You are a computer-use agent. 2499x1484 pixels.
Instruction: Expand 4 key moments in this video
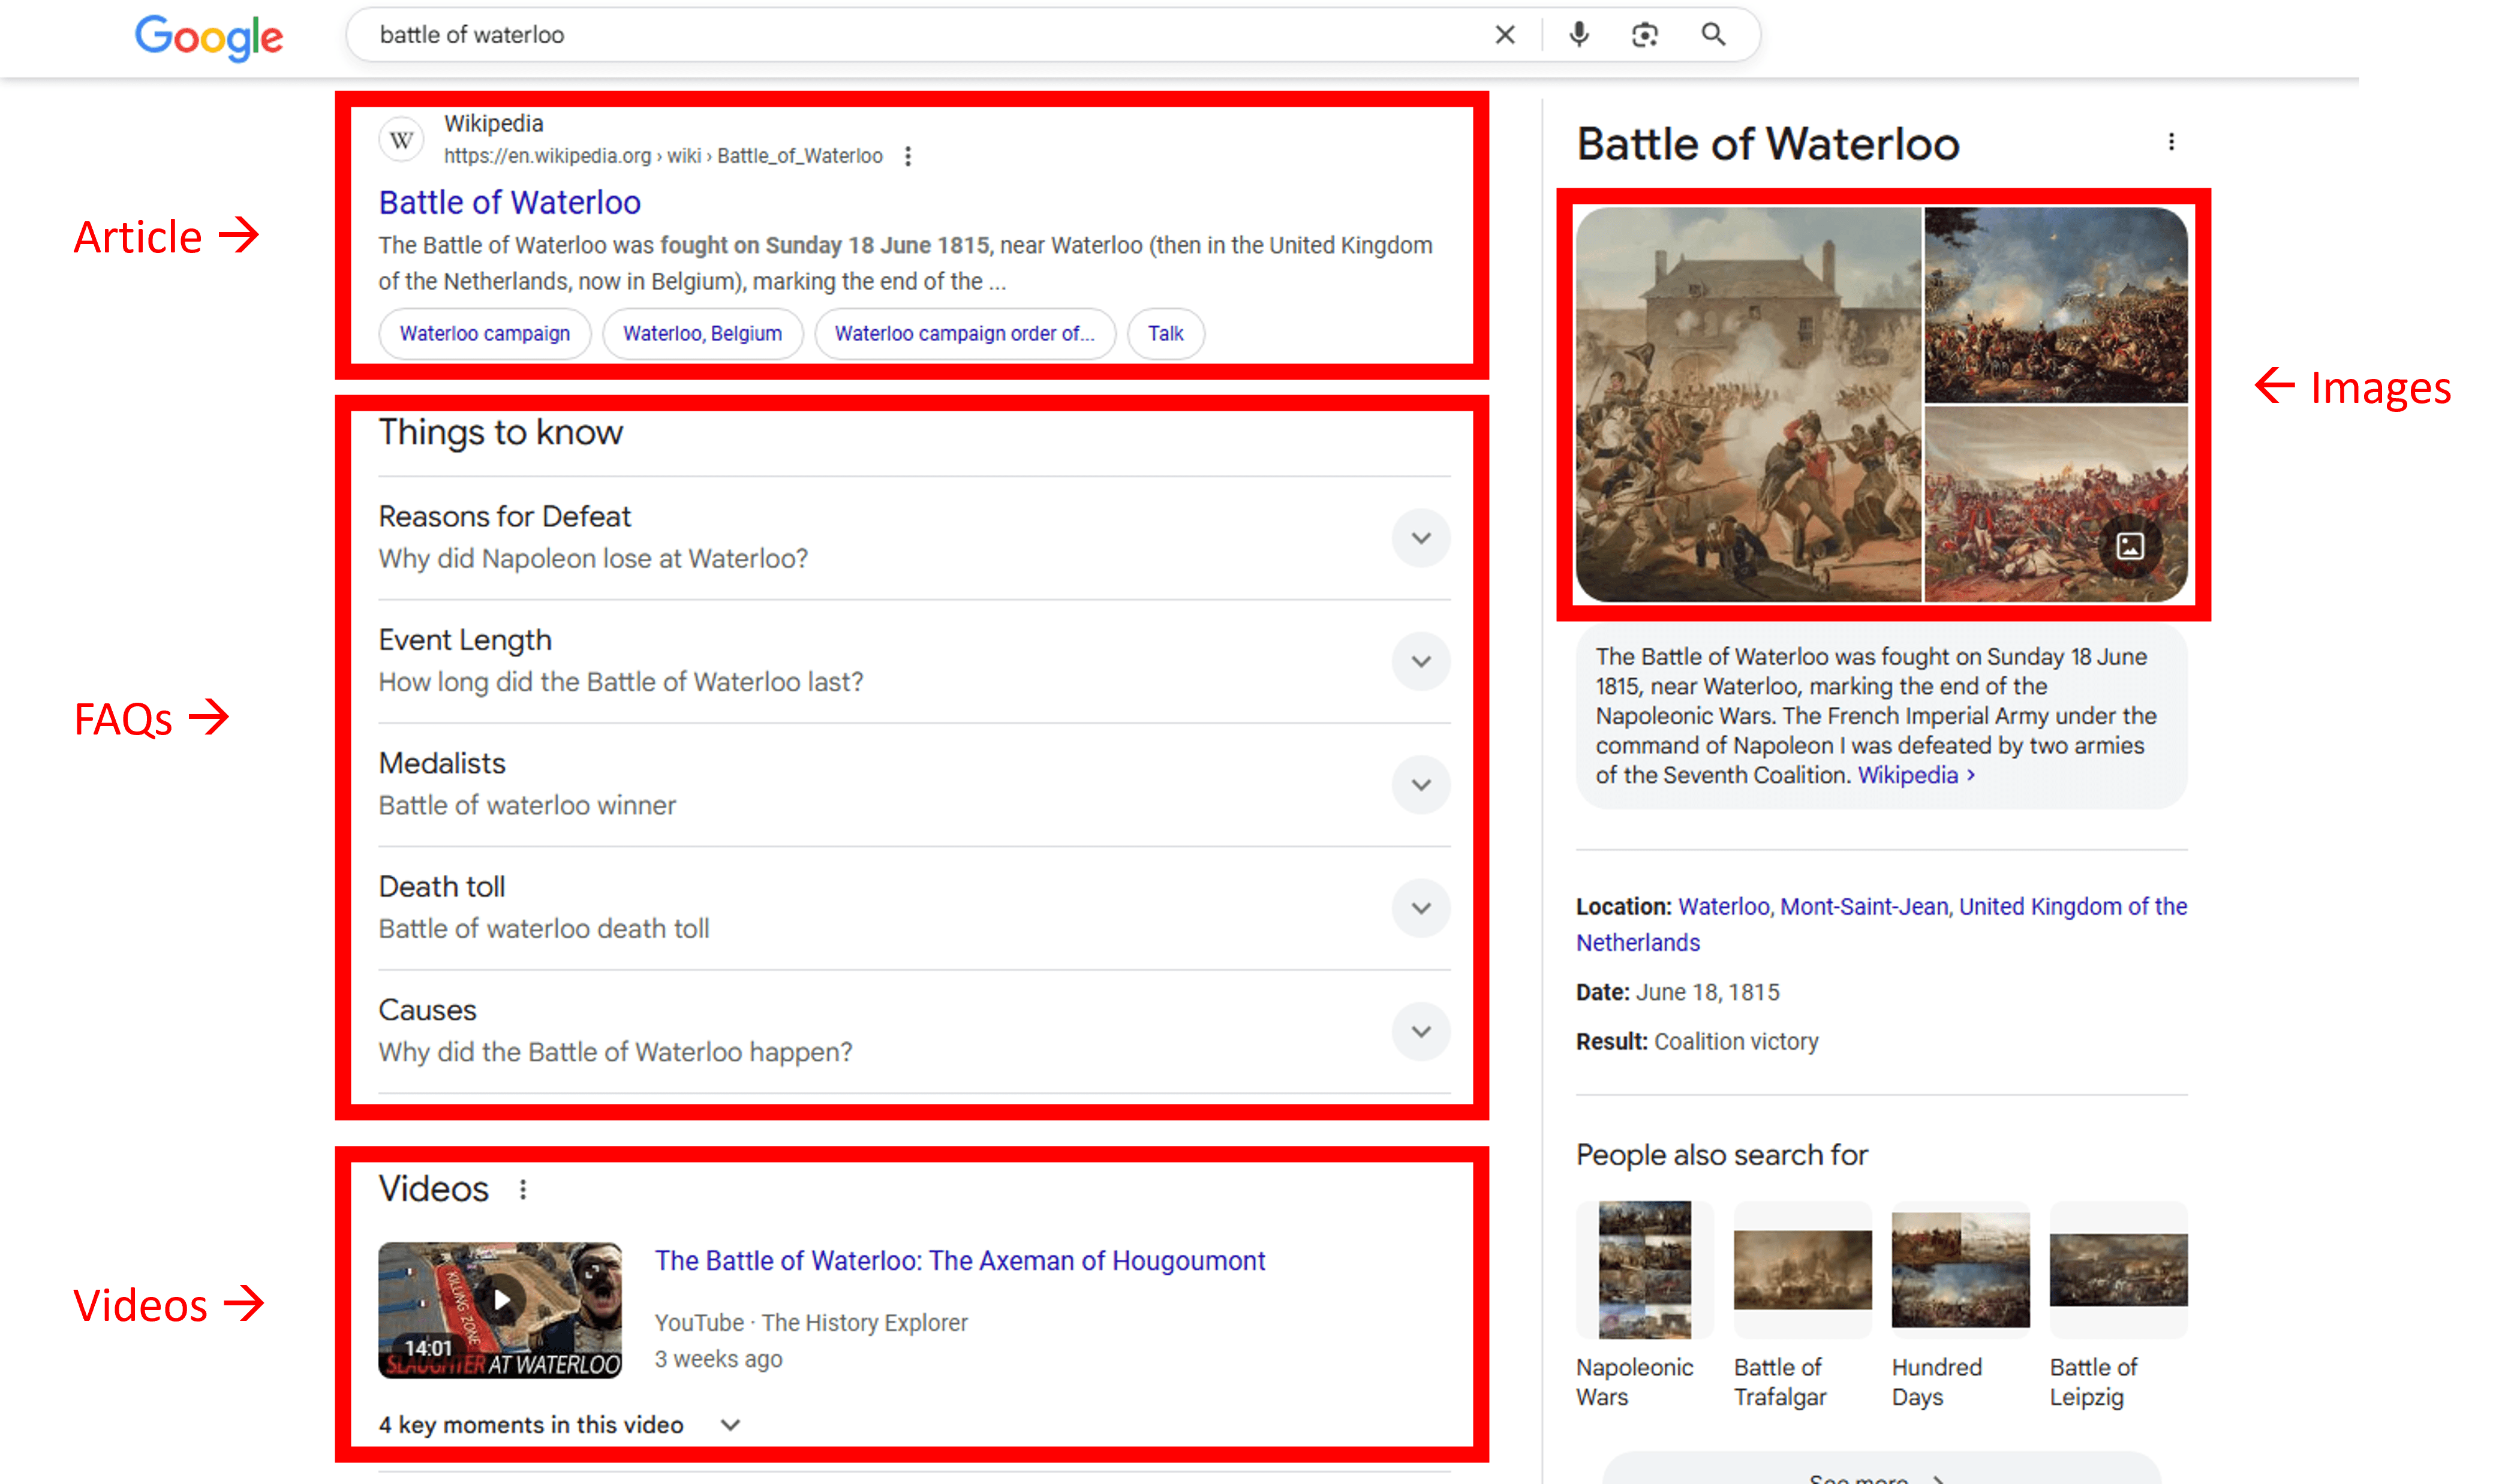[x=730, y=1425]
